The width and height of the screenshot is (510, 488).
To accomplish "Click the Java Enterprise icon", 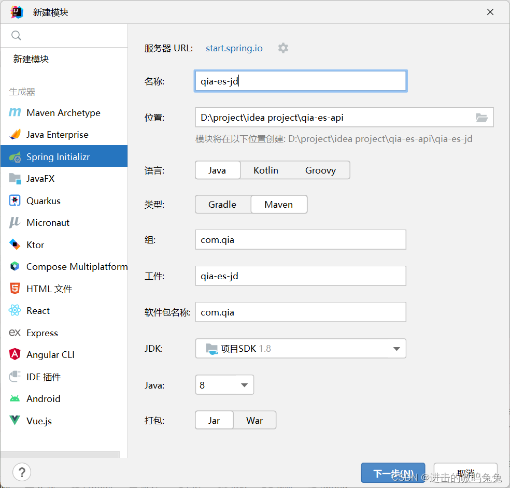I will point(15,134).
